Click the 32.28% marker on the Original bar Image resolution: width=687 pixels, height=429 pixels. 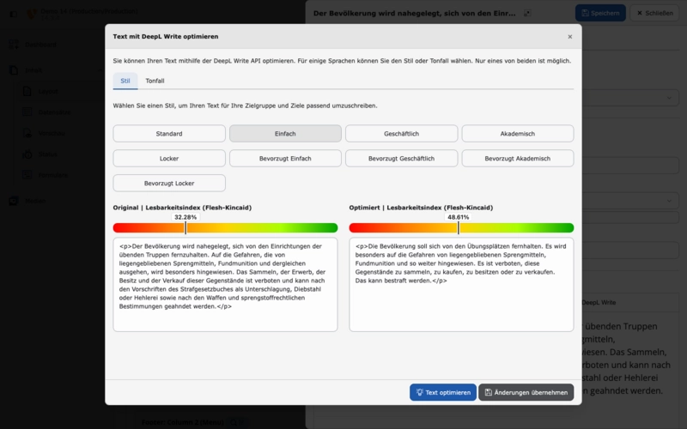point(185,227)
